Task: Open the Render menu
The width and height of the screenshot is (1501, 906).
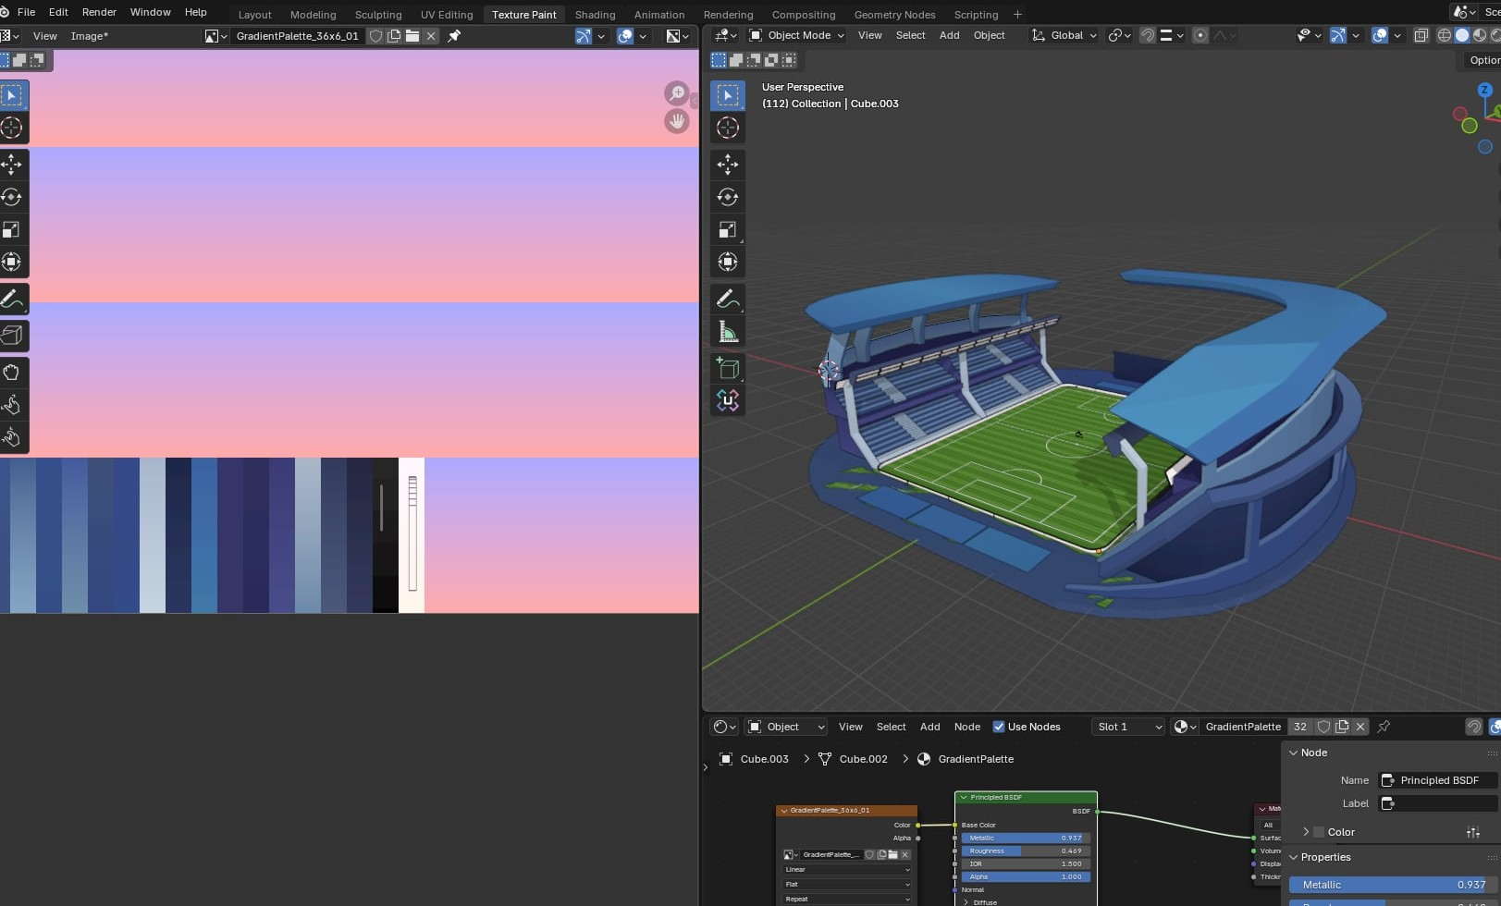Action: click(x=99, y=12)
